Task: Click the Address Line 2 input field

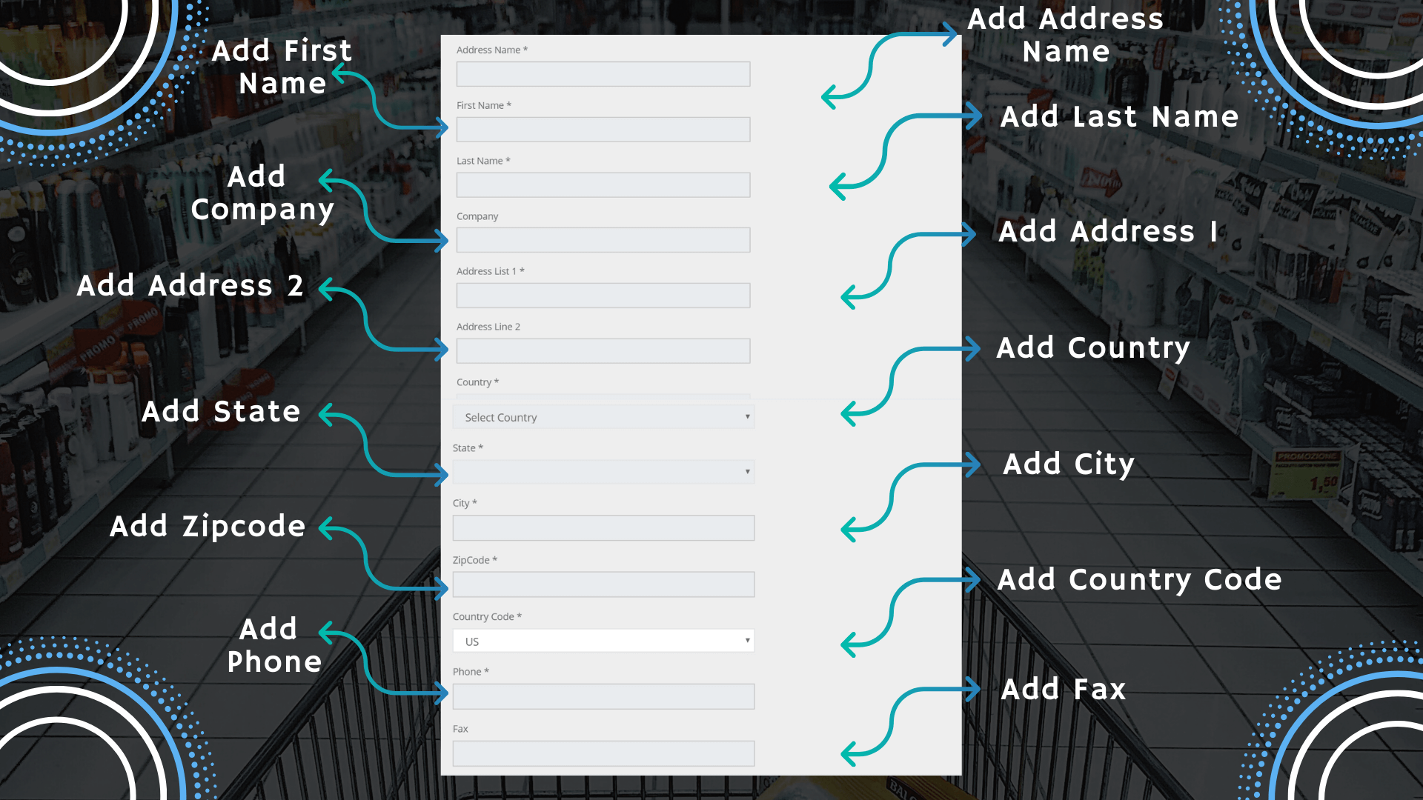Action: [x=603, y=351]
